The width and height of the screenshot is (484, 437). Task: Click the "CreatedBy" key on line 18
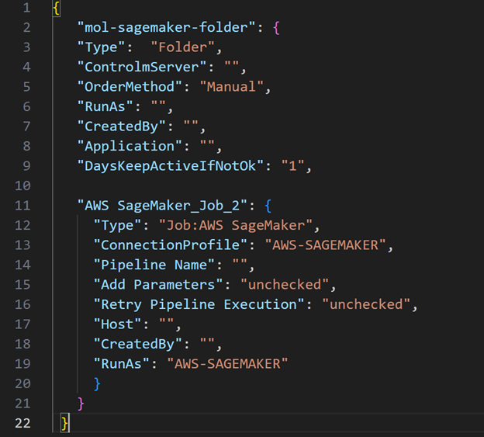coord(137,344)
